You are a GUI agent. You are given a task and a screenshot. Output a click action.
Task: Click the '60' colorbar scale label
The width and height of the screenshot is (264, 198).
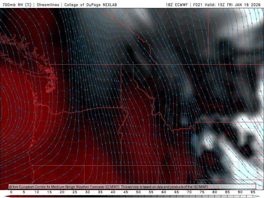[x=164, y=192]
